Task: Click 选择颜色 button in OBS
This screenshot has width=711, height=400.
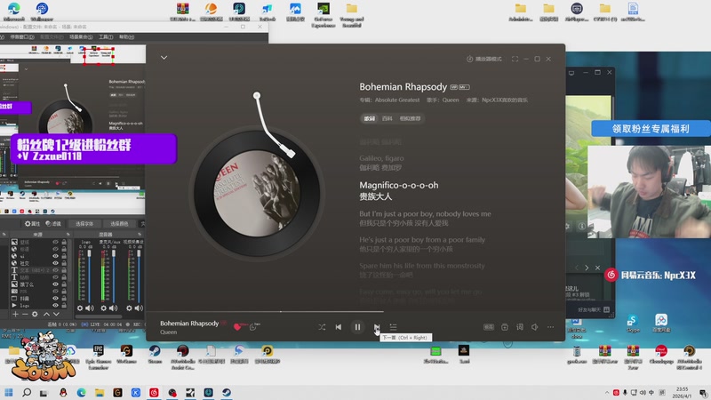Action: pos(119,224)
